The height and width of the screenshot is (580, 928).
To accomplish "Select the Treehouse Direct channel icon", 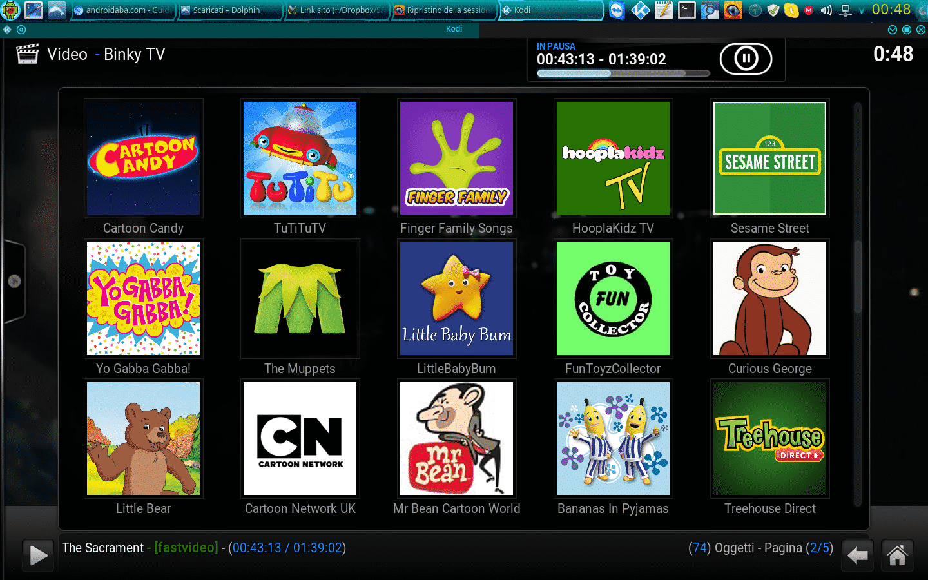I will coord(770,438).
